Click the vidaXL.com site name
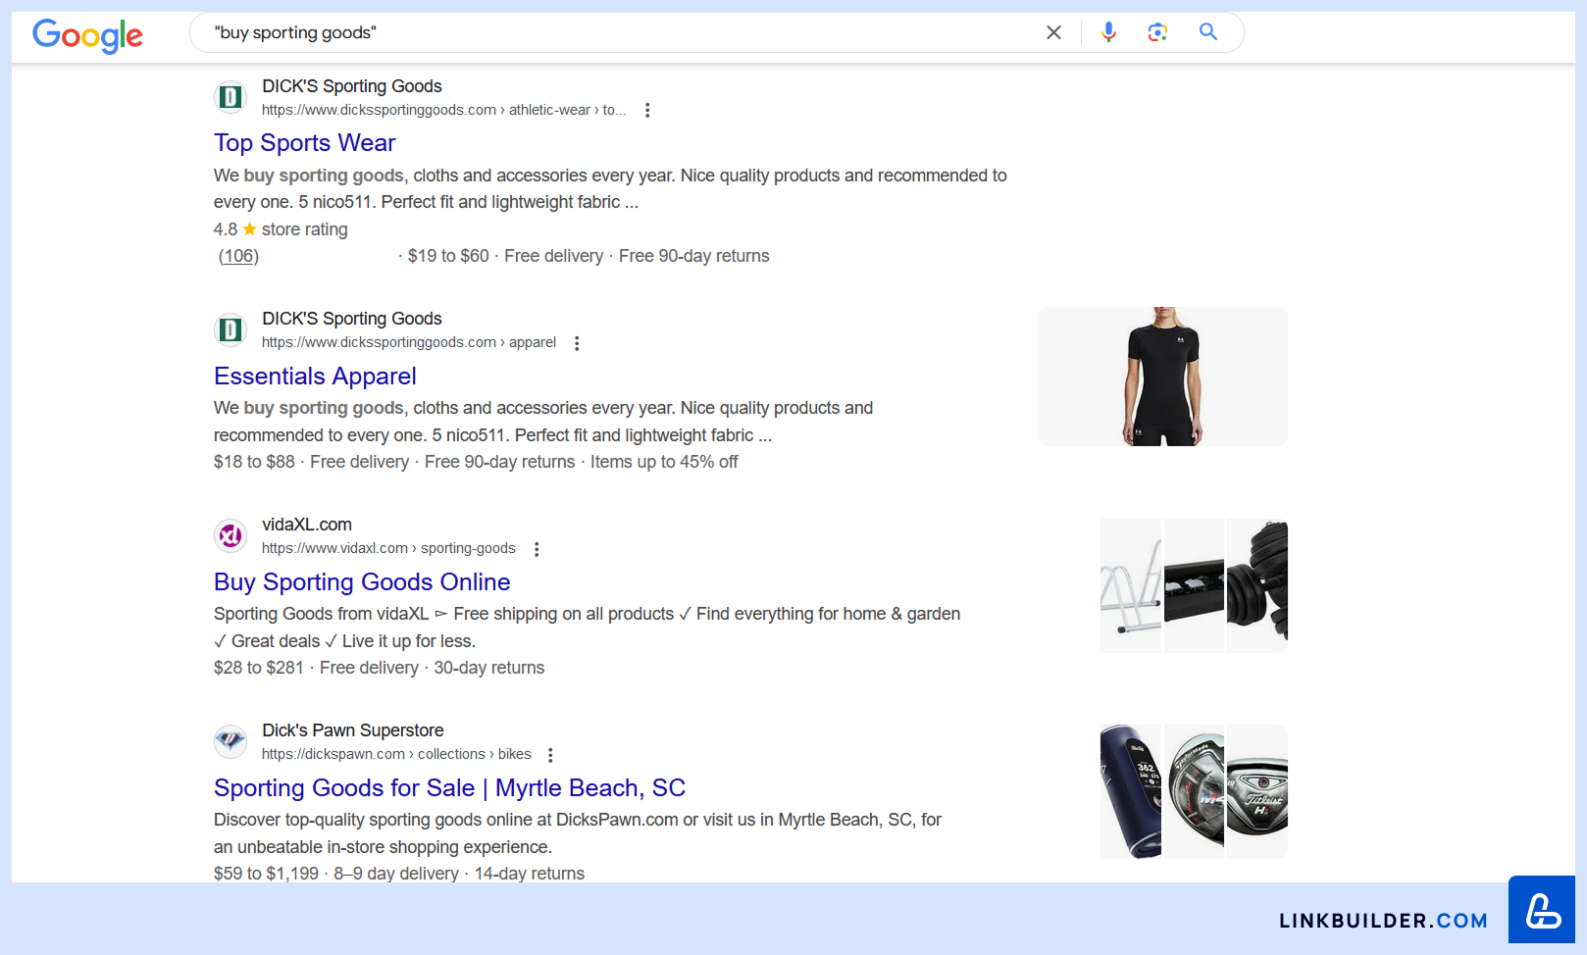This screenshot has height=955, width=1587. coord(307,525)
